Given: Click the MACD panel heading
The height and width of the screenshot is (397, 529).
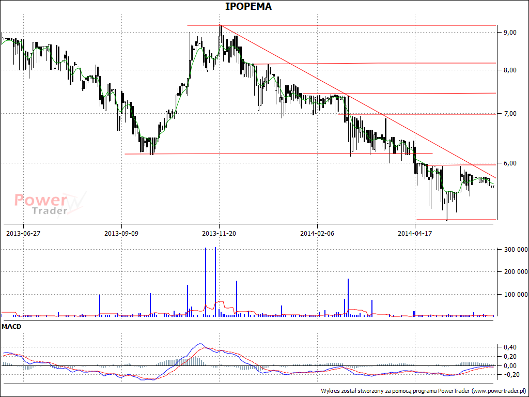Looking at the screenshot, I should pos(11,327).
